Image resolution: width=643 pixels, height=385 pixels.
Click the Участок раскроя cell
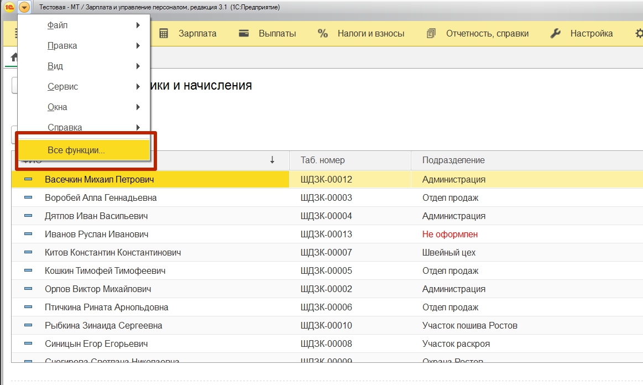(x=456, y=344)
